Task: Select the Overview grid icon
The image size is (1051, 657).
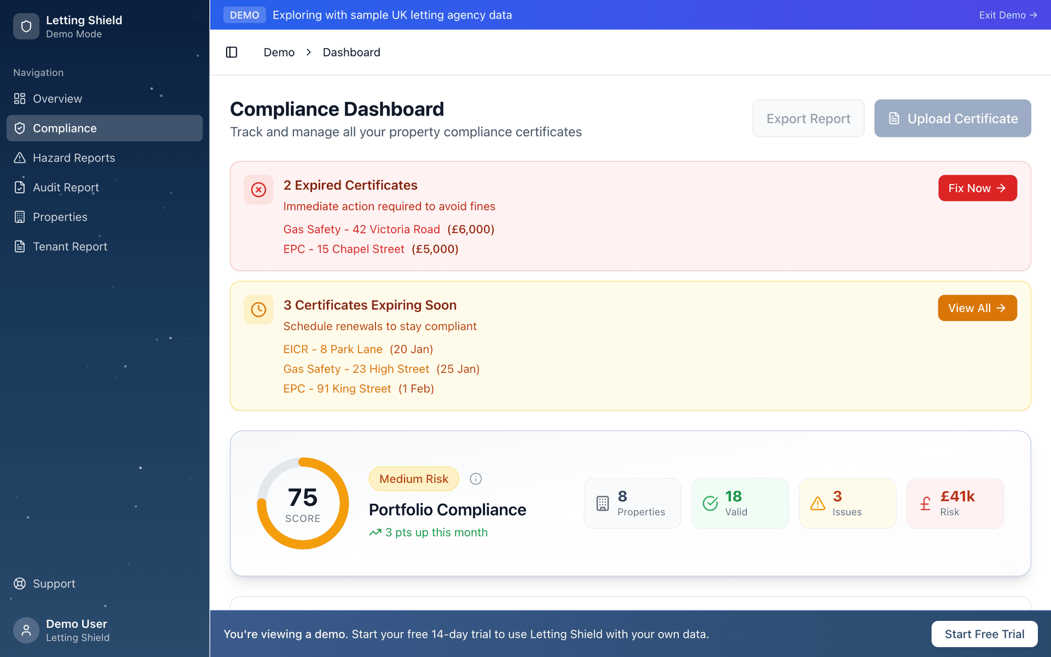Action: (x=20, y=99)
